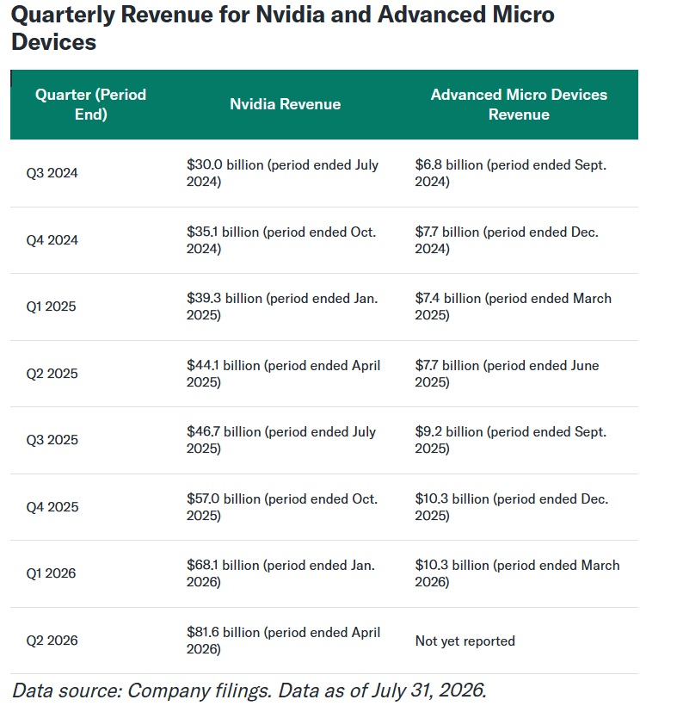Select the Nvidia Revenue column header

[x=285, y=104]
